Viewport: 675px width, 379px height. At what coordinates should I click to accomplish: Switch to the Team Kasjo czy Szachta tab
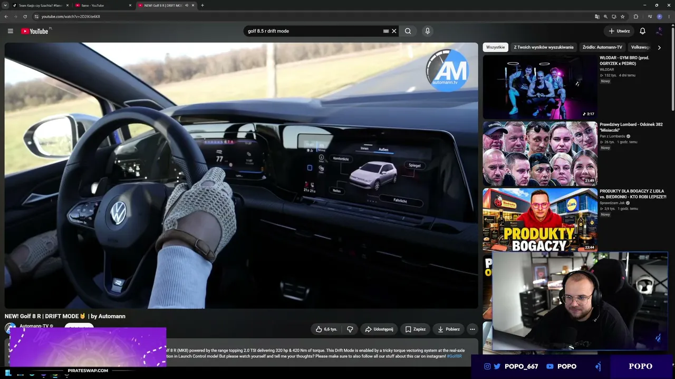pos(40,5)
